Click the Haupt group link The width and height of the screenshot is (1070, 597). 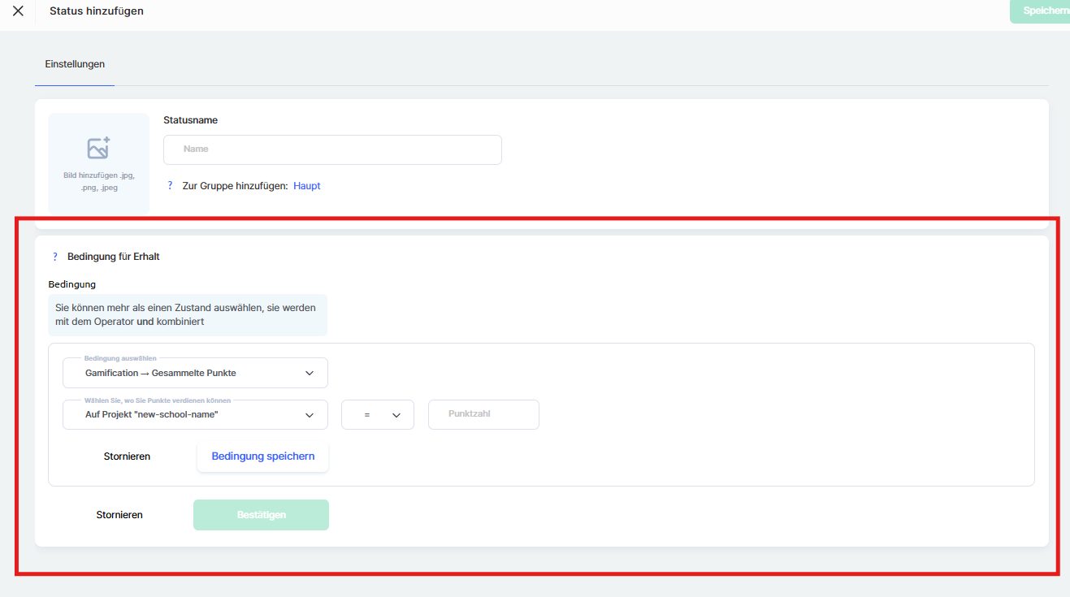click(307, 186)
